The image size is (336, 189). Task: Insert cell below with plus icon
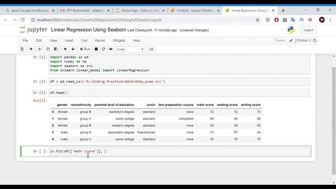(31, 49)
